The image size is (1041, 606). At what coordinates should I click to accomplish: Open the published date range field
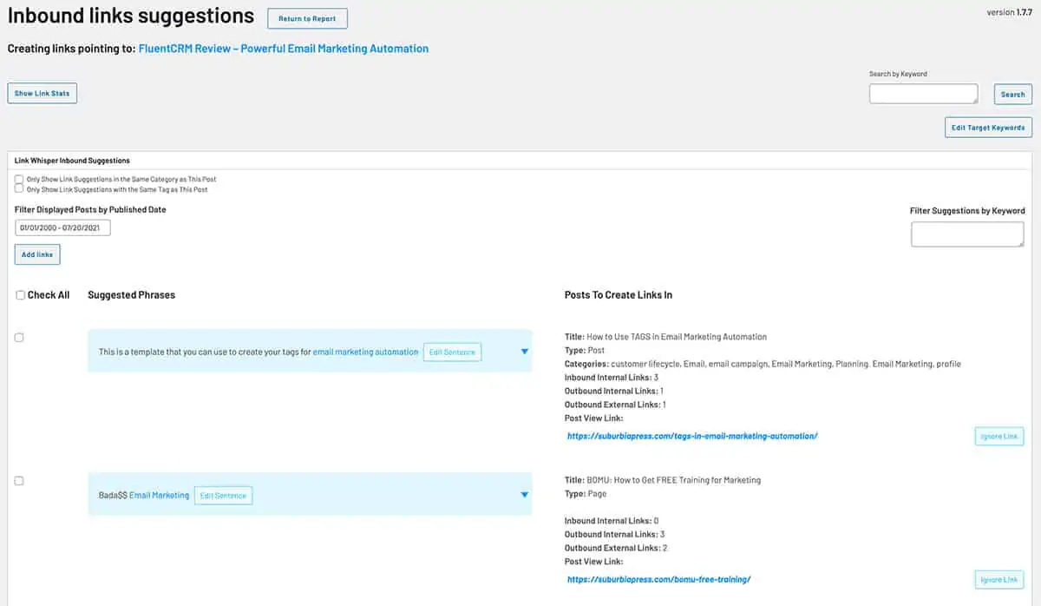click(x=62, y=227)
